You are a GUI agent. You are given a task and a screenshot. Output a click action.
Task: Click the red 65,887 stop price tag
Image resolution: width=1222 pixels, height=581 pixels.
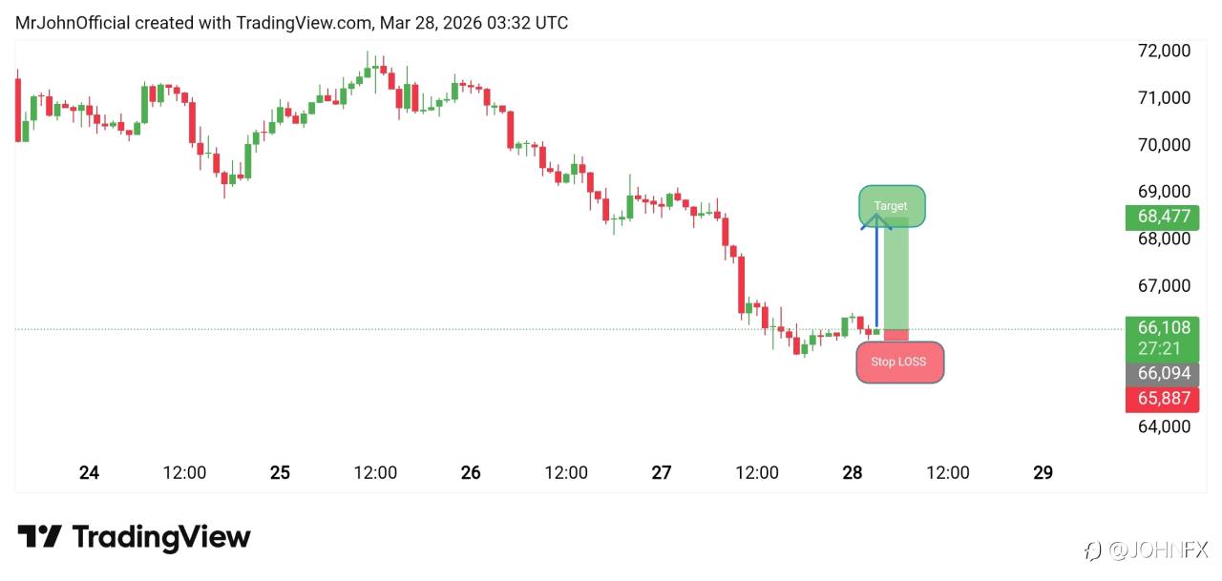(1162, 399)
